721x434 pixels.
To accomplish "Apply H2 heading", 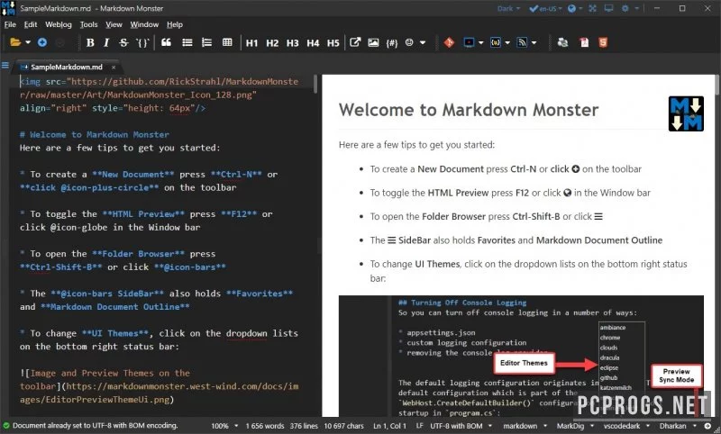I will coord(272,43).
